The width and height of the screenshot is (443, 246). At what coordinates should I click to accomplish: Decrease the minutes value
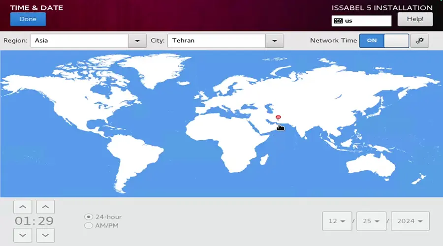click(x=45, y=235)
